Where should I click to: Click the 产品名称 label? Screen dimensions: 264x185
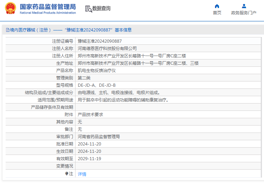[65, 71]
